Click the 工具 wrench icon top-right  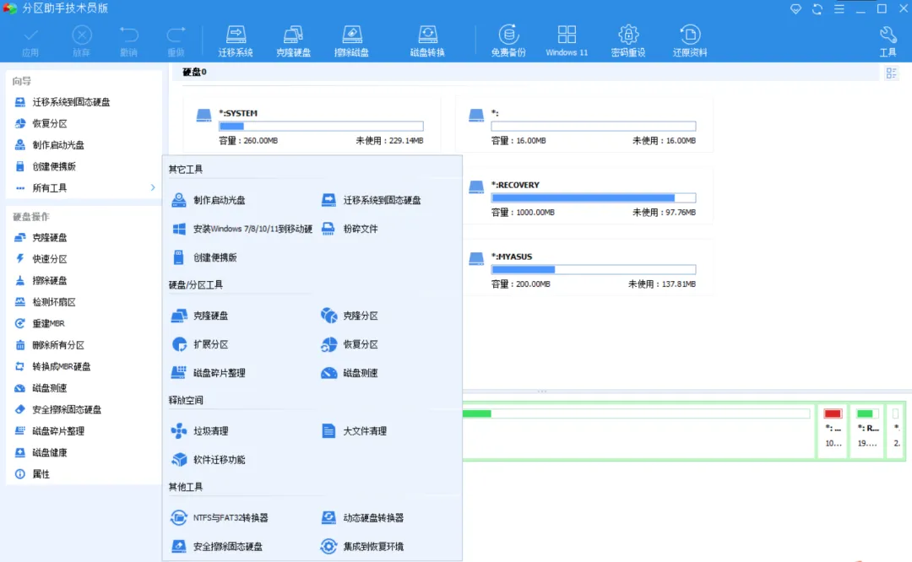click(888, 37)
